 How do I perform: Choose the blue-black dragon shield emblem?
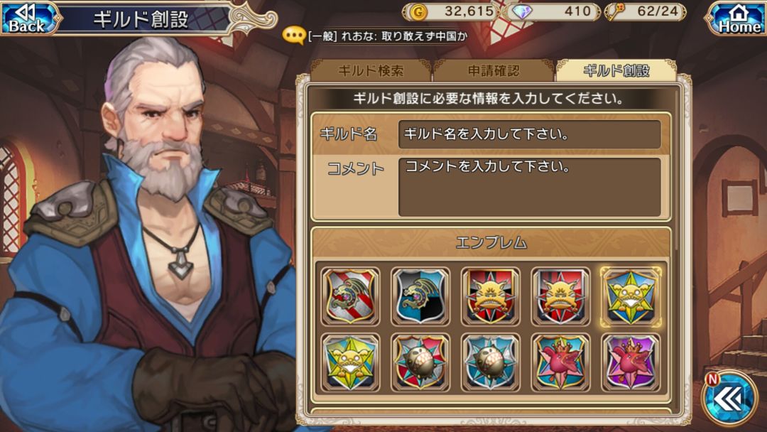420,296
